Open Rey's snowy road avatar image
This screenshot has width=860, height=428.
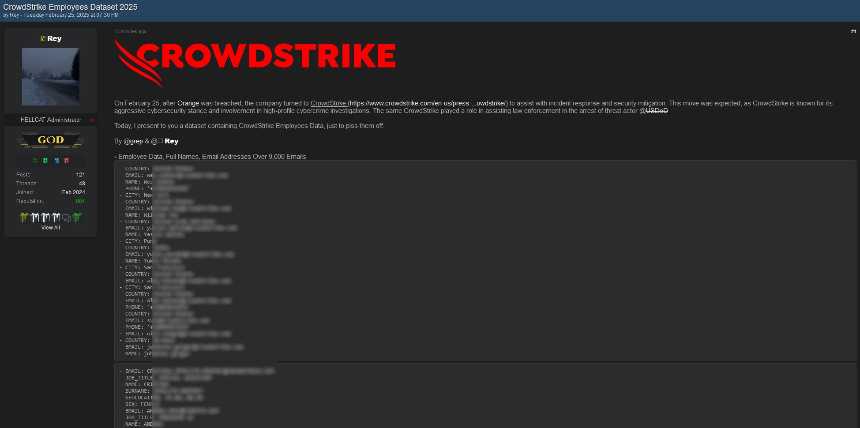(51, 77)
